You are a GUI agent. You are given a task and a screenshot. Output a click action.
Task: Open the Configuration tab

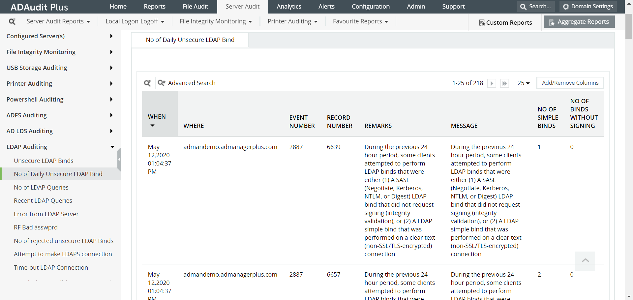click(x=371, y=7)
